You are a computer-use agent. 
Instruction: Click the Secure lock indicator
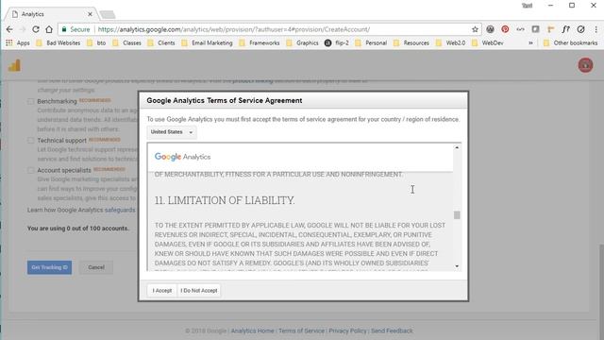coord(75,29)
